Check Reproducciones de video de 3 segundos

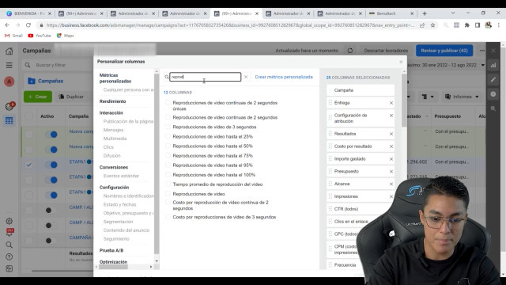168,127
